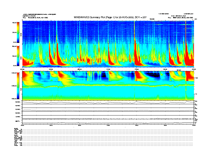
Task: Click the 10 label on TNR right axis
Action: pos(196,94)
